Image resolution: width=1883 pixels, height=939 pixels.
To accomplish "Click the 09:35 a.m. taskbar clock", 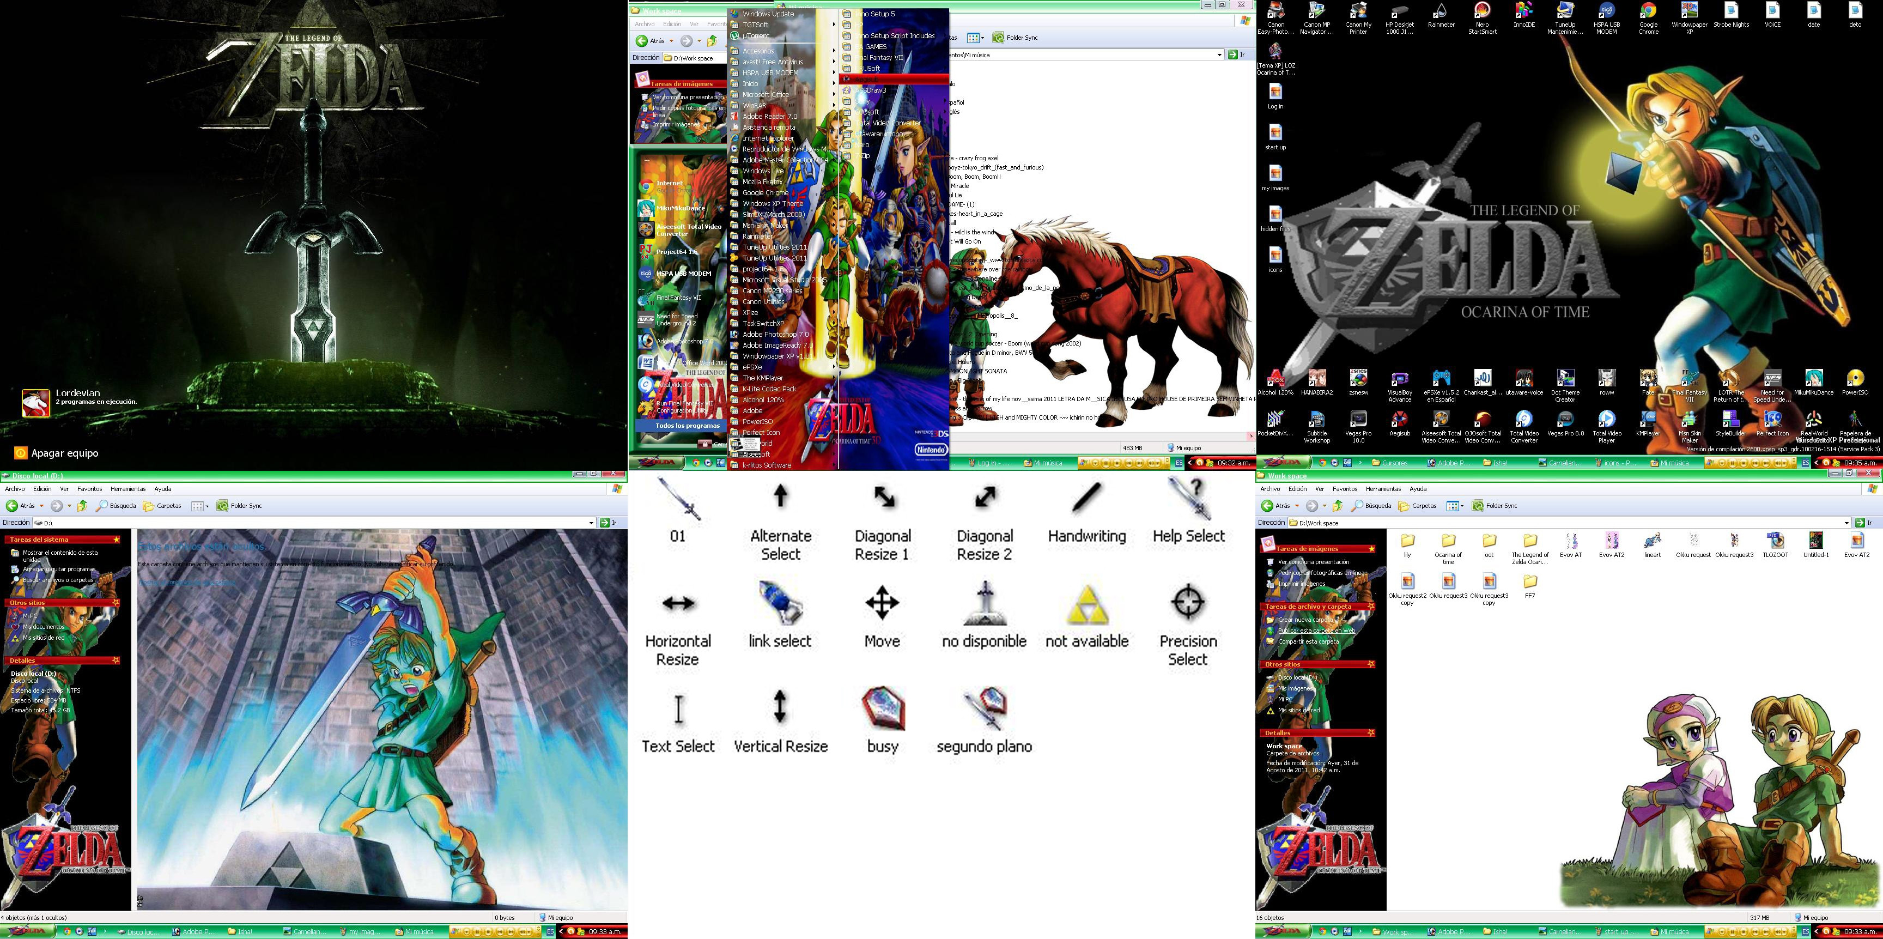I will [x=1860, y=463].
